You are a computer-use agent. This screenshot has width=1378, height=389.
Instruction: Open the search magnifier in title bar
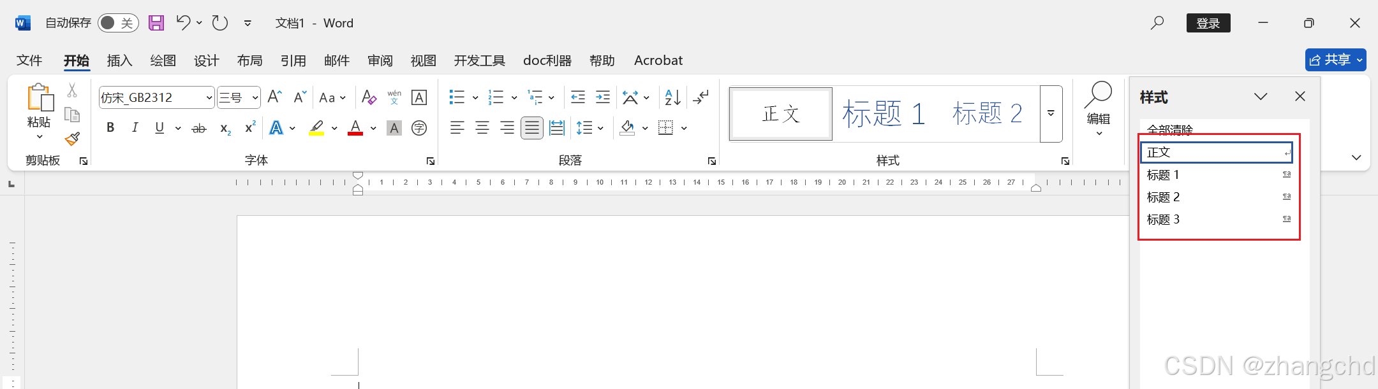click(1157, 23)
